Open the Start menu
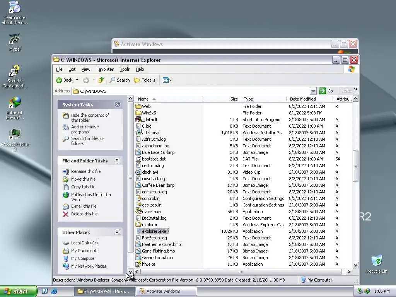The height and width of the screenshot is (297, 396). tap(19, 291)
